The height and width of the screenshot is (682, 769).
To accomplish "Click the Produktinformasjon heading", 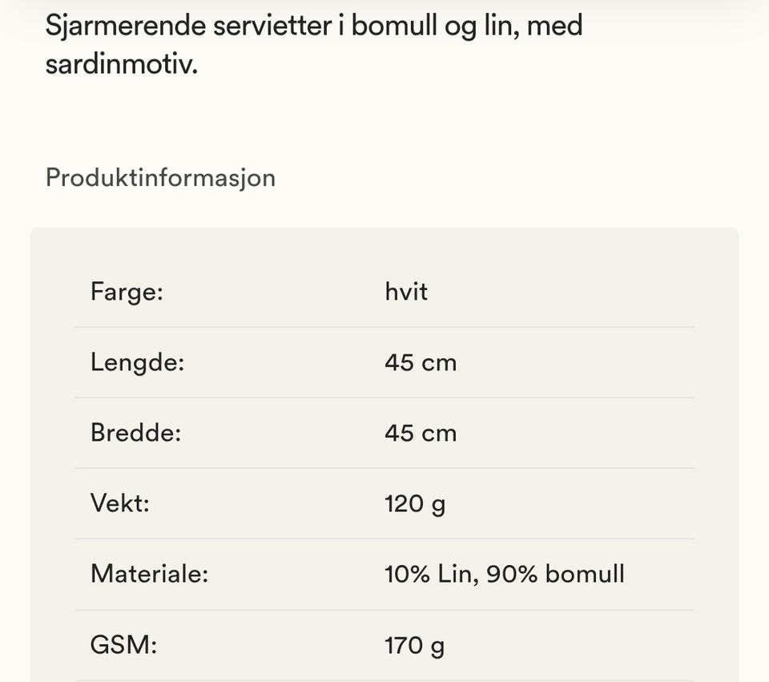I will coord(160,178).
